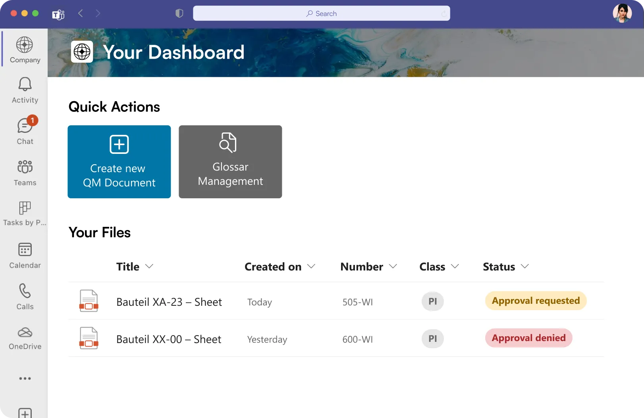Image resolution: width=644 pixels, height=418 pixels.
Task: Click the Teams logo in the title bar
Action: 58,13
